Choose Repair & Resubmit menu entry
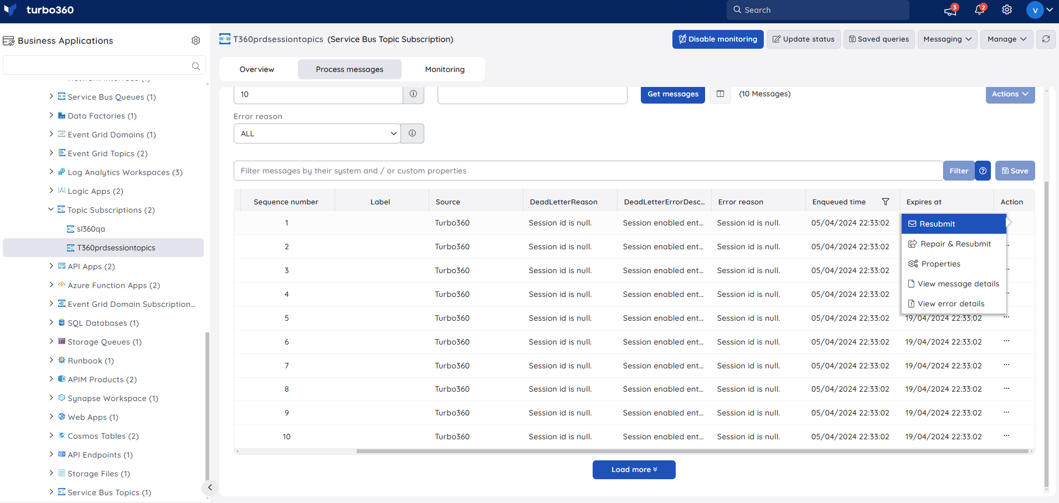The width and height of the screenshot is (1059, 503). pos(954,244)
